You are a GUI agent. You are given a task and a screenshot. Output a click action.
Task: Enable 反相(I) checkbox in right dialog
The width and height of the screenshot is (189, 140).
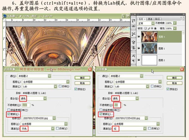point(152,86)
